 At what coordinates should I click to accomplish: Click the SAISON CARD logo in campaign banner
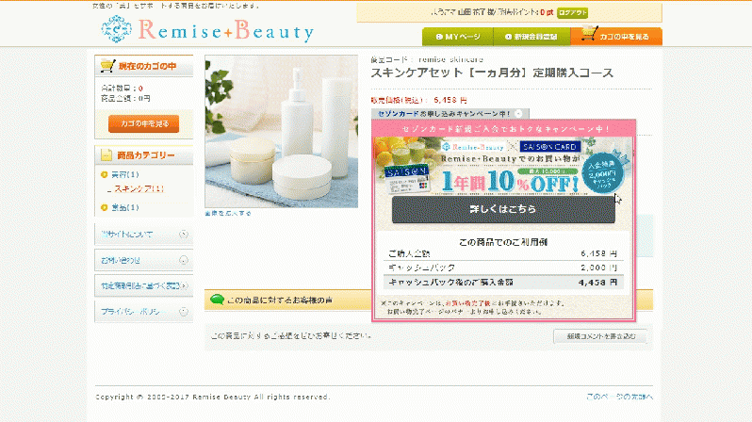click(550, 147)
